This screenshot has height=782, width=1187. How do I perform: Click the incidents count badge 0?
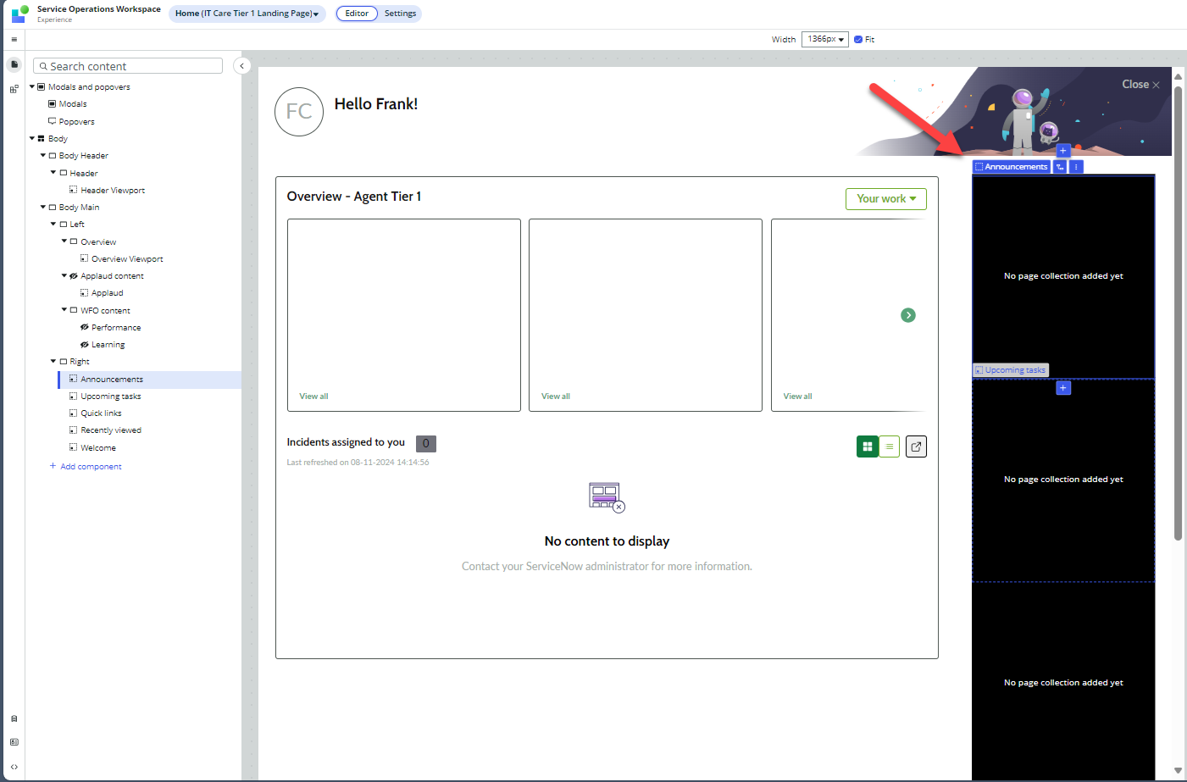426,443
